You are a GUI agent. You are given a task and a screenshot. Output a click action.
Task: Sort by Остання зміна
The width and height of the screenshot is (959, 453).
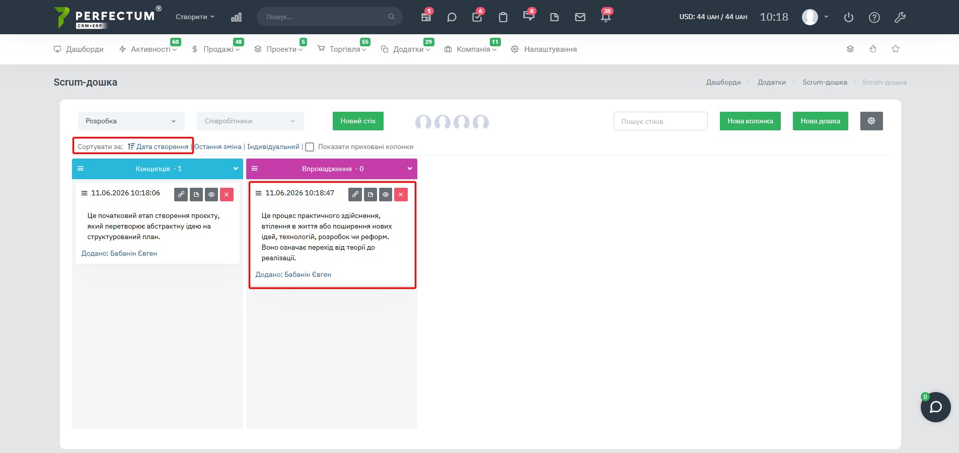tap(218, 146)
